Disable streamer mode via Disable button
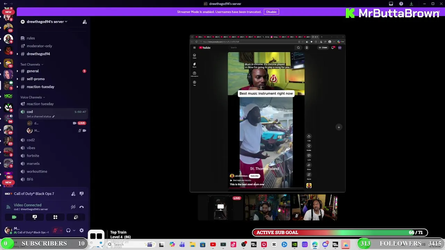Image resolution: width=445 pixels, height=250 pixels. click(x=271, y=12)
